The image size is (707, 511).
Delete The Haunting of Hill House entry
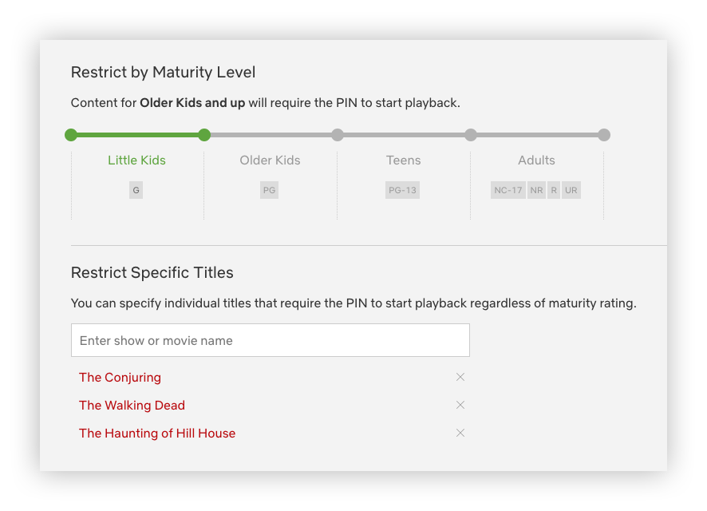click(460, 433)
